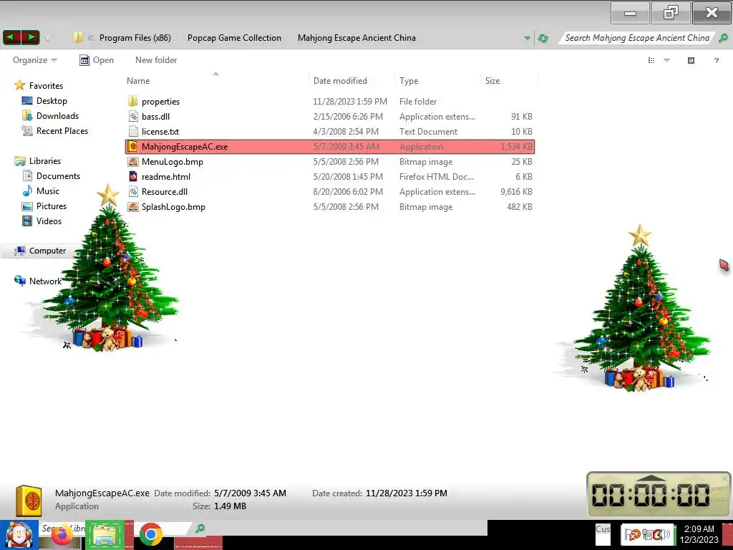
Task: Click the Date created value 11/28/2023 1:59 PM in the details pane
Action: tap(407, 493)
